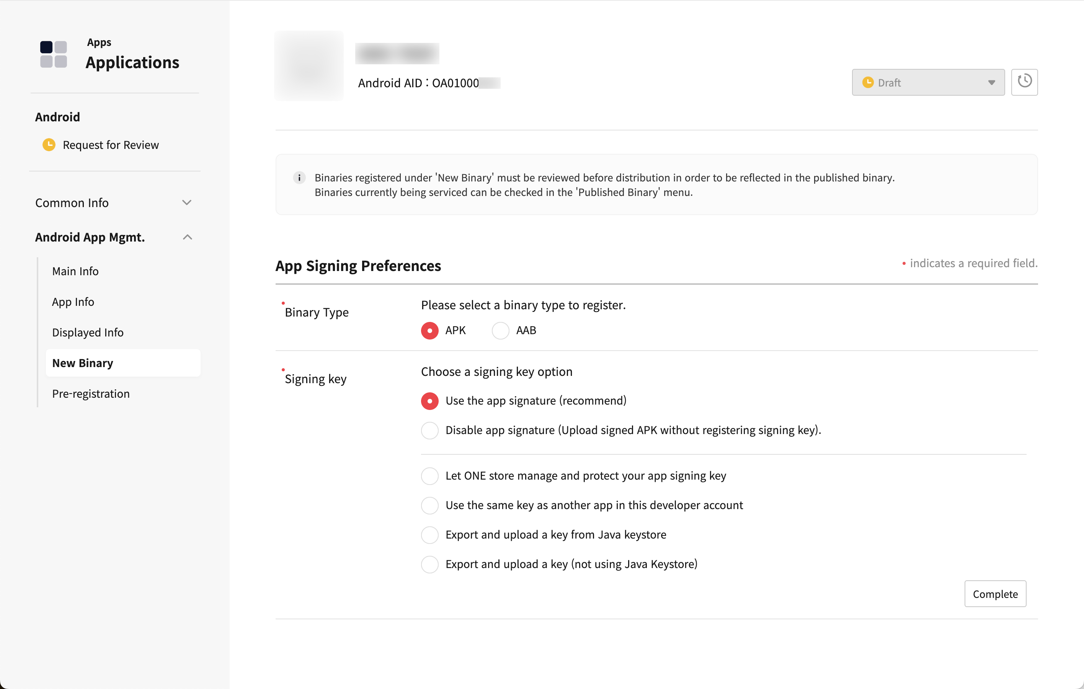
Task: Click the Applications grid logo icon
Action: [54, 54]
